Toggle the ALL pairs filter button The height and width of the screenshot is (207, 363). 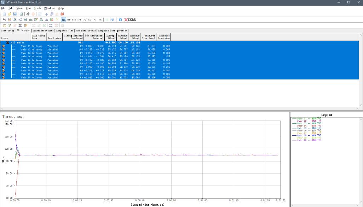click(x=63, y=20)
